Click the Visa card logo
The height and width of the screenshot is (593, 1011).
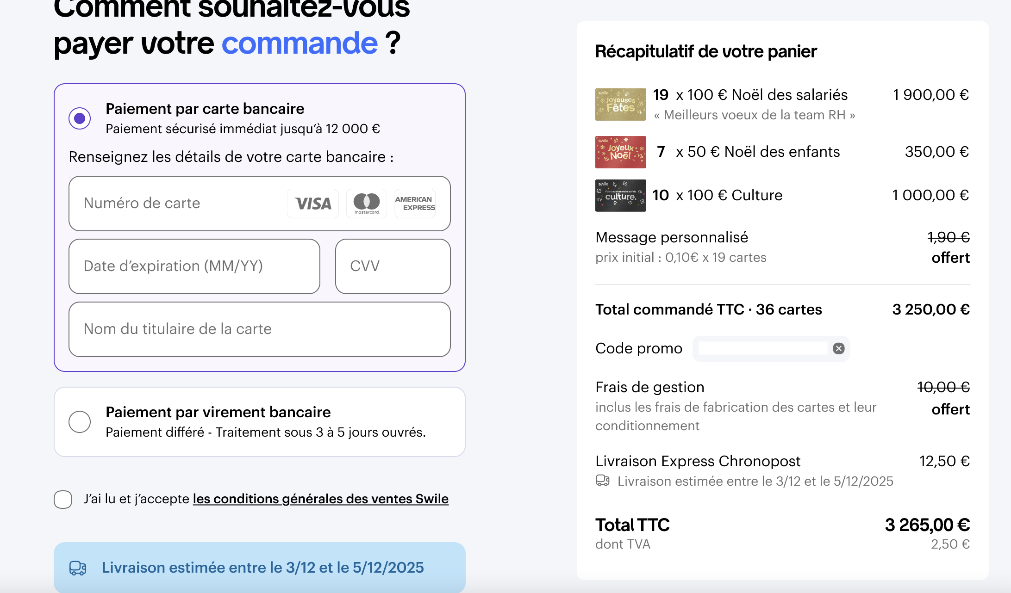click(x=313, y=204)
